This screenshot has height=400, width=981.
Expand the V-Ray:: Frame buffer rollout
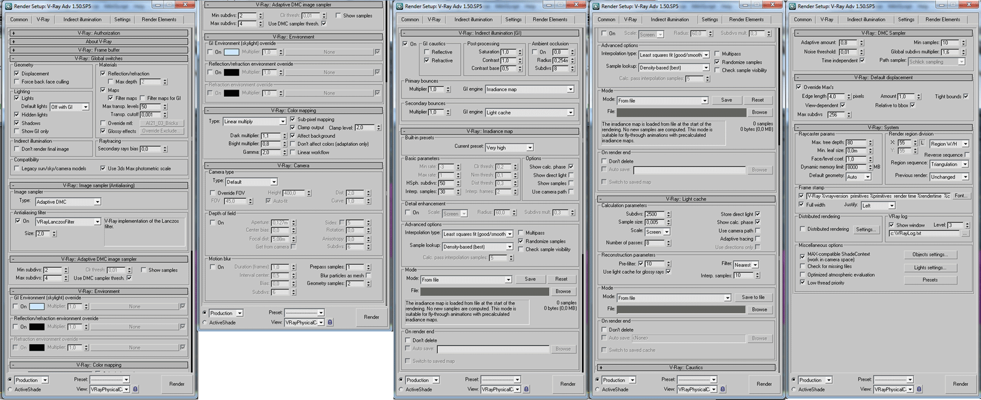pos(99,50)
